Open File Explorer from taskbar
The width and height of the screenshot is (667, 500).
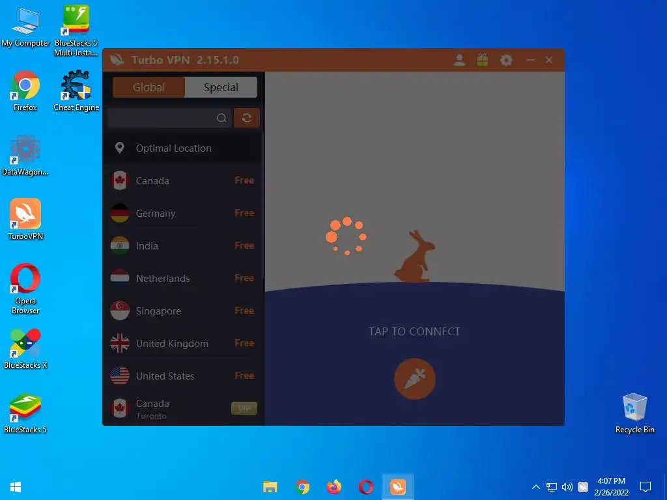[270, 487]
